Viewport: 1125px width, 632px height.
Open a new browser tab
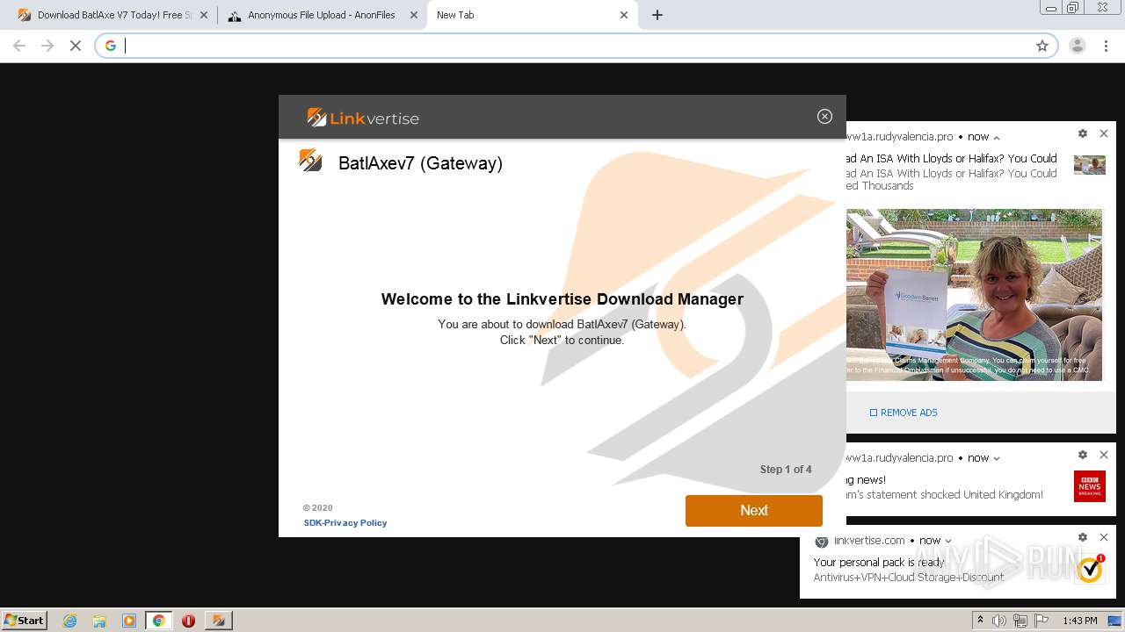(x=657, y=15)
